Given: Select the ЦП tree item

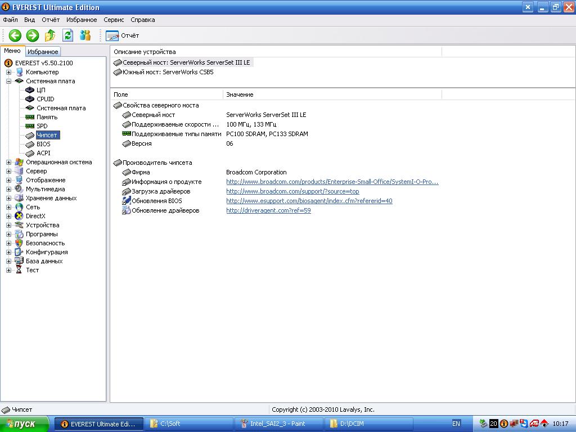Looking at the screenshot, I should (40, 90).
